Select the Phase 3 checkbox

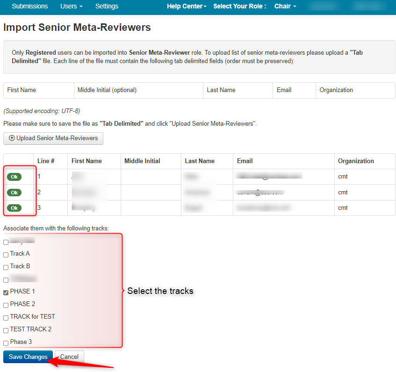pyautogui.click(x=6, y=343)
